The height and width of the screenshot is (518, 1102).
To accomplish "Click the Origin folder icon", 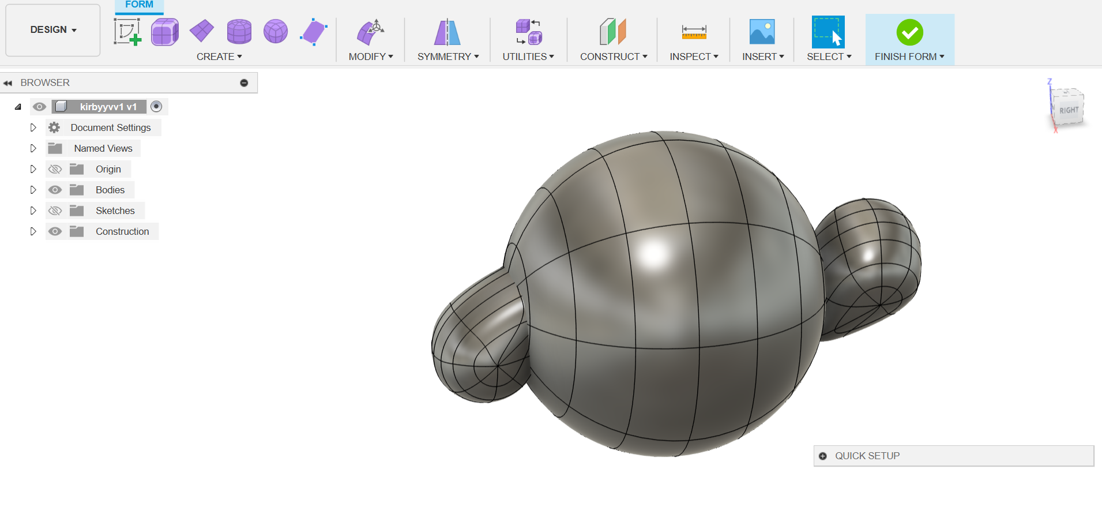I will coord(77,169).
